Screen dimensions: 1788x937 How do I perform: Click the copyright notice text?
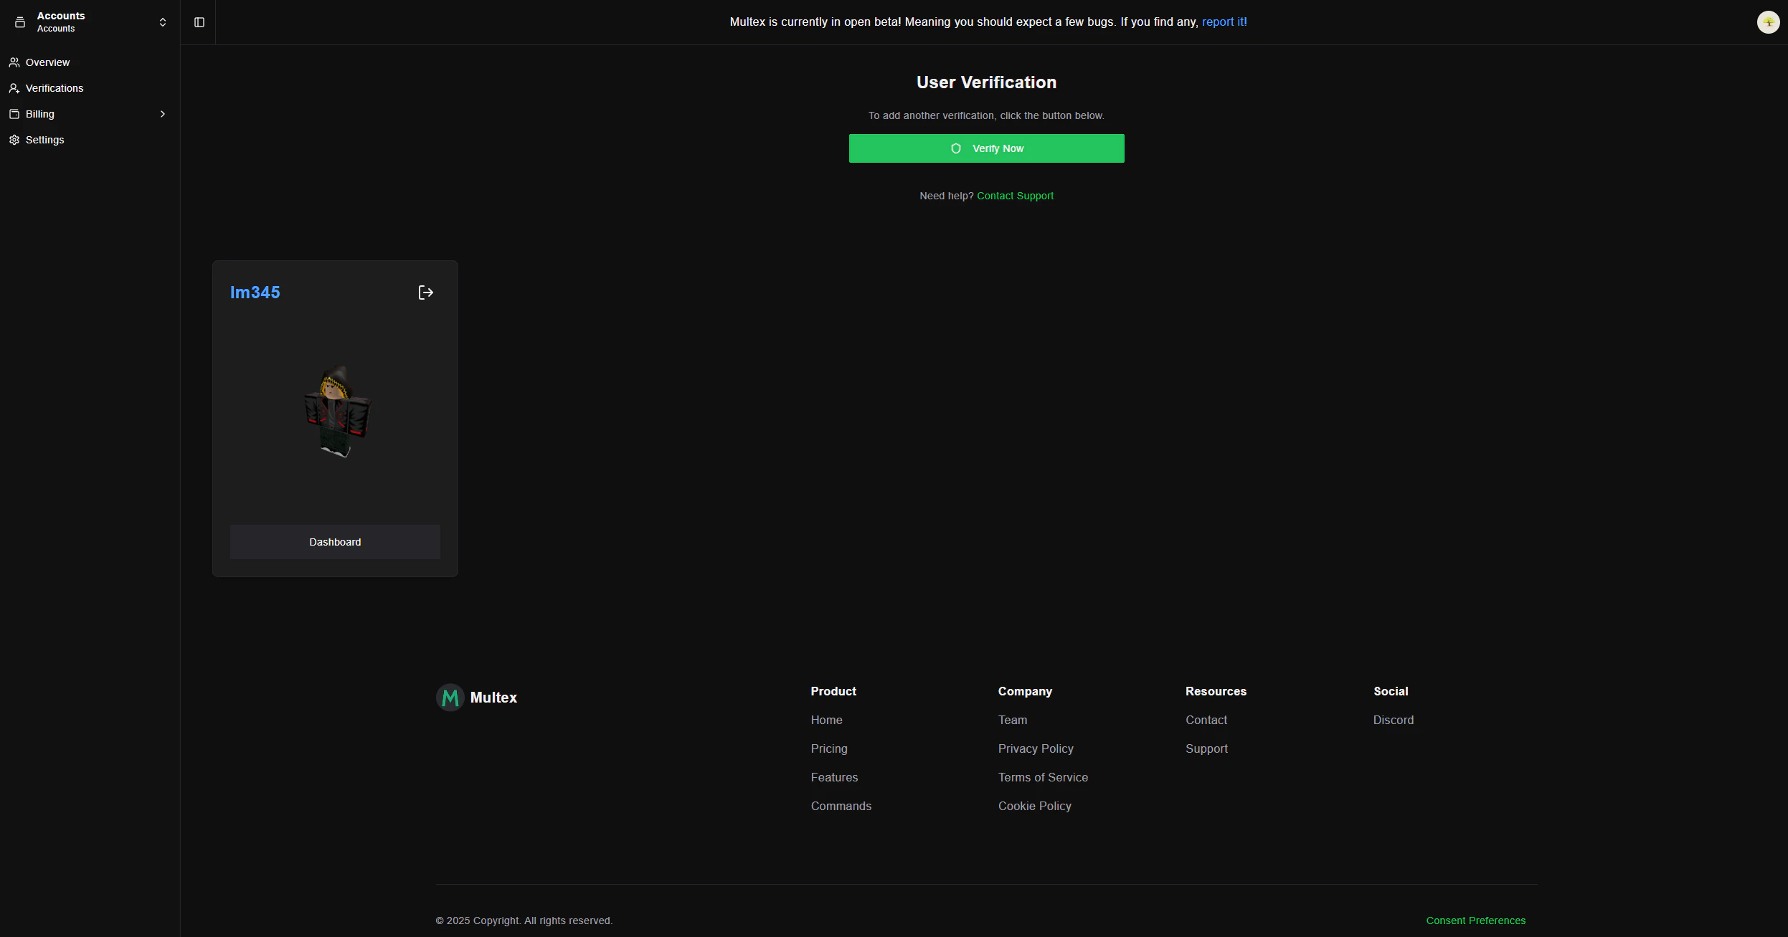pyautogui.click(x=524, y=921)
